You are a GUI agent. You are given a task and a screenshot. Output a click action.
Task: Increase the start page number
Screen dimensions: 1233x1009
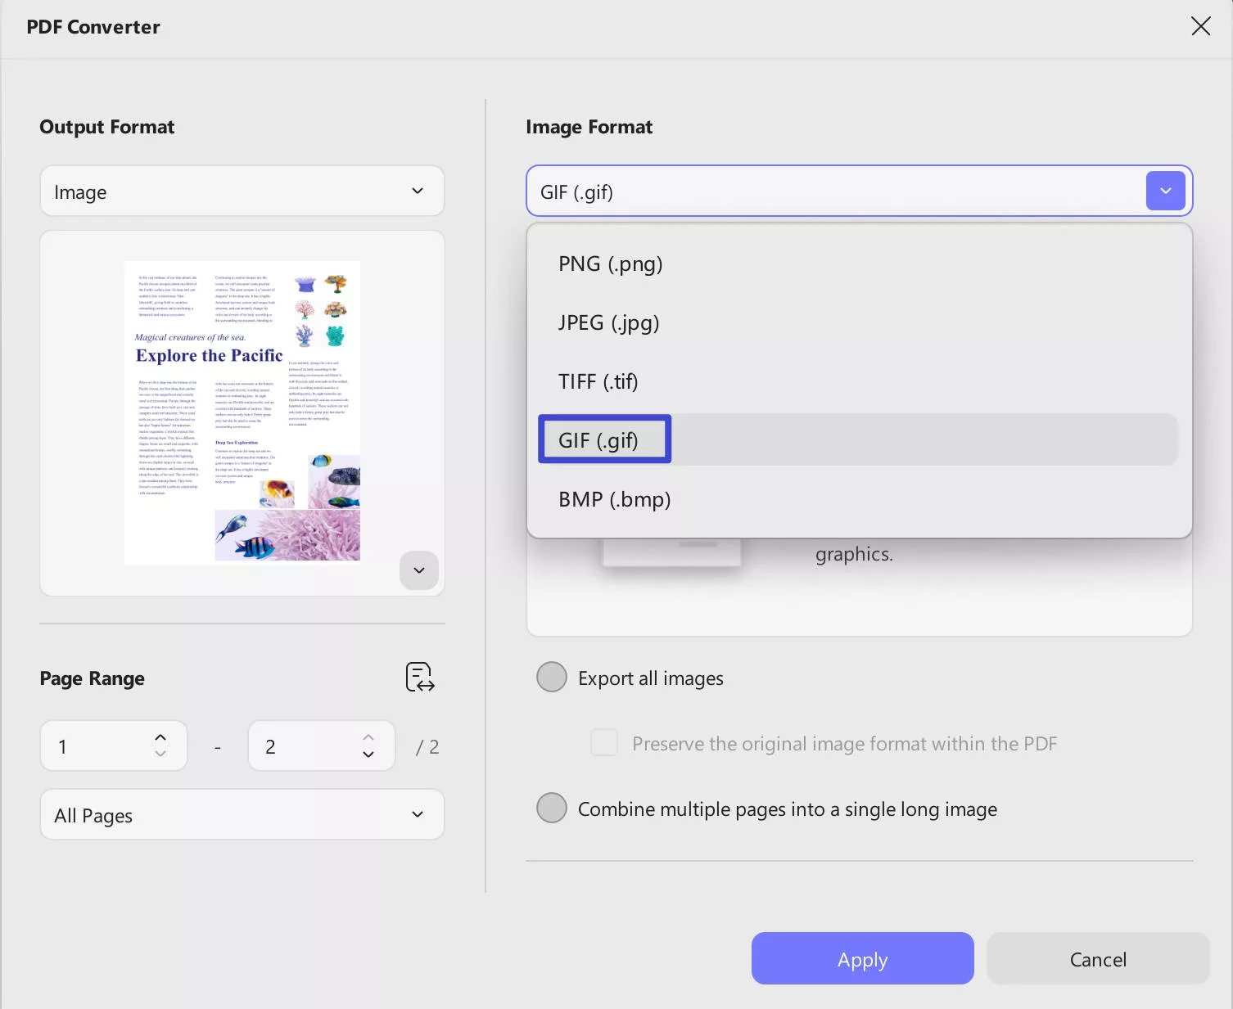tap(160, 737)
